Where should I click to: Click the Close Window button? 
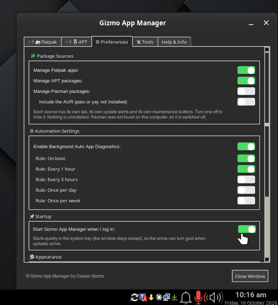pos(250,276)
